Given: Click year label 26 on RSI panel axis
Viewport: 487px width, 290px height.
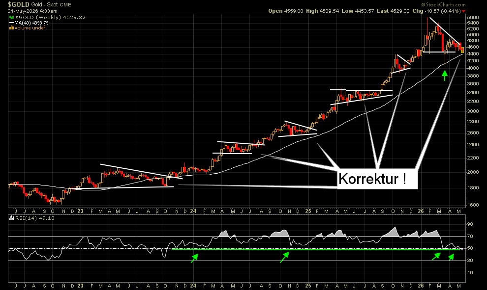Looking at the screenshot, I should coord(421,286).
